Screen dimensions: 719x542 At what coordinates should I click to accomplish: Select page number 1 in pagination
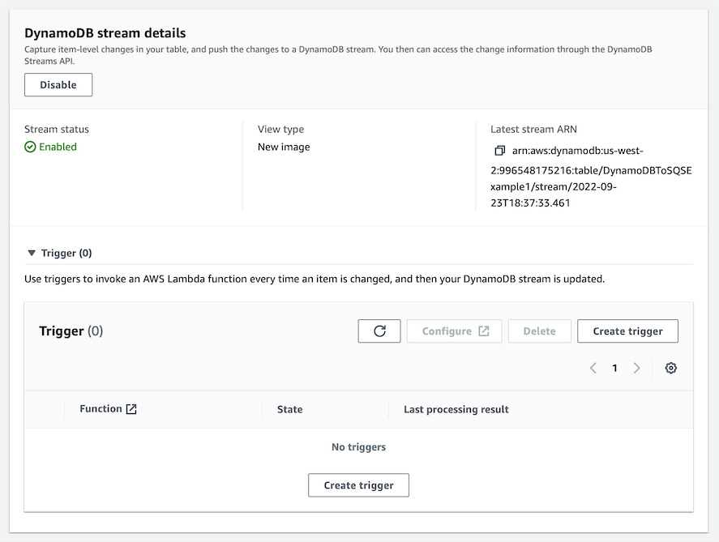point(615,368)
